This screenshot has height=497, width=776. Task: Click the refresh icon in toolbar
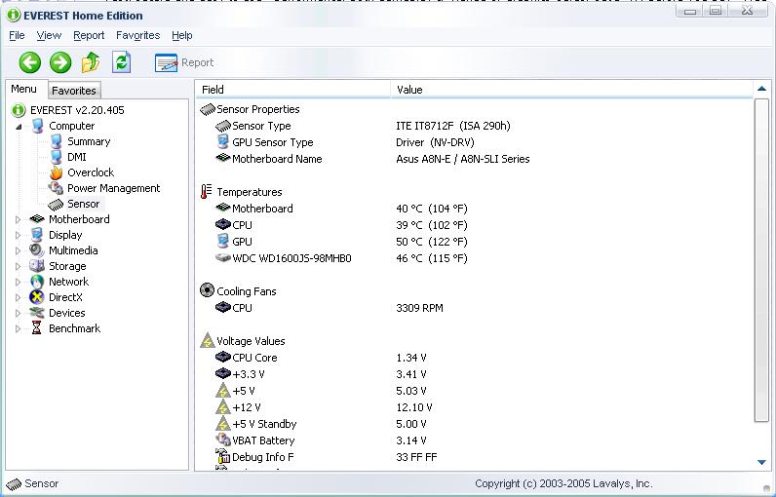pos(121,62)
